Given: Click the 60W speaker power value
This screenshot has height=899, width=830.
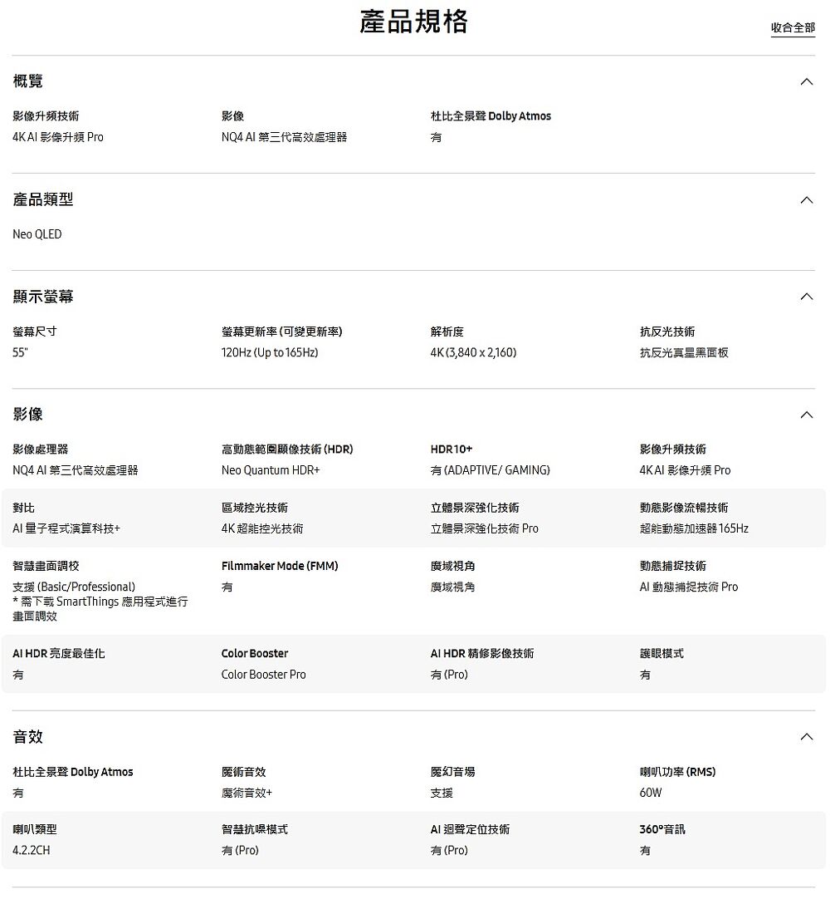Looking at the screenshot, I should coord(650,793).
